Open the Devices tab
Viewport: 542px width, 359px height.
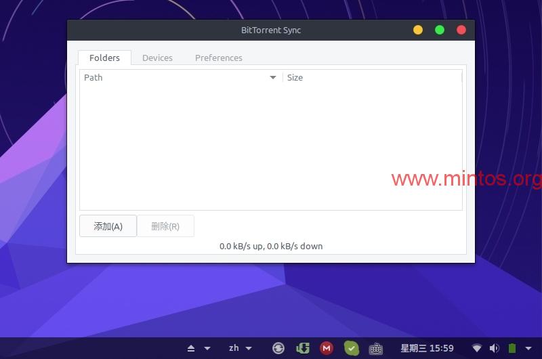pyautogui.click(x=157, y=58)
